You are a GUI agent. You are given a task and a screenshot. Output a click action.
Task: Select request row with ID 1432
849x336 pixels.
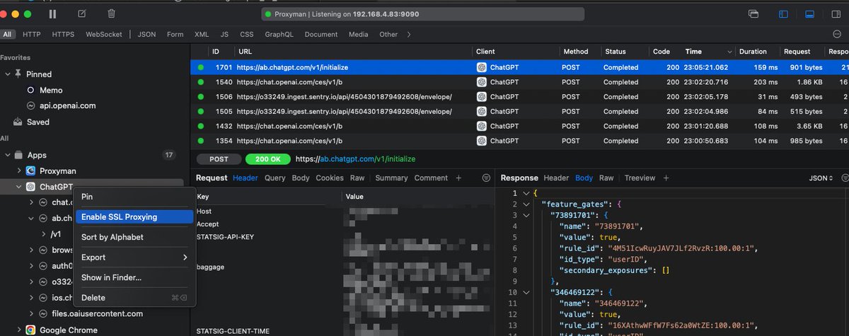520,126
